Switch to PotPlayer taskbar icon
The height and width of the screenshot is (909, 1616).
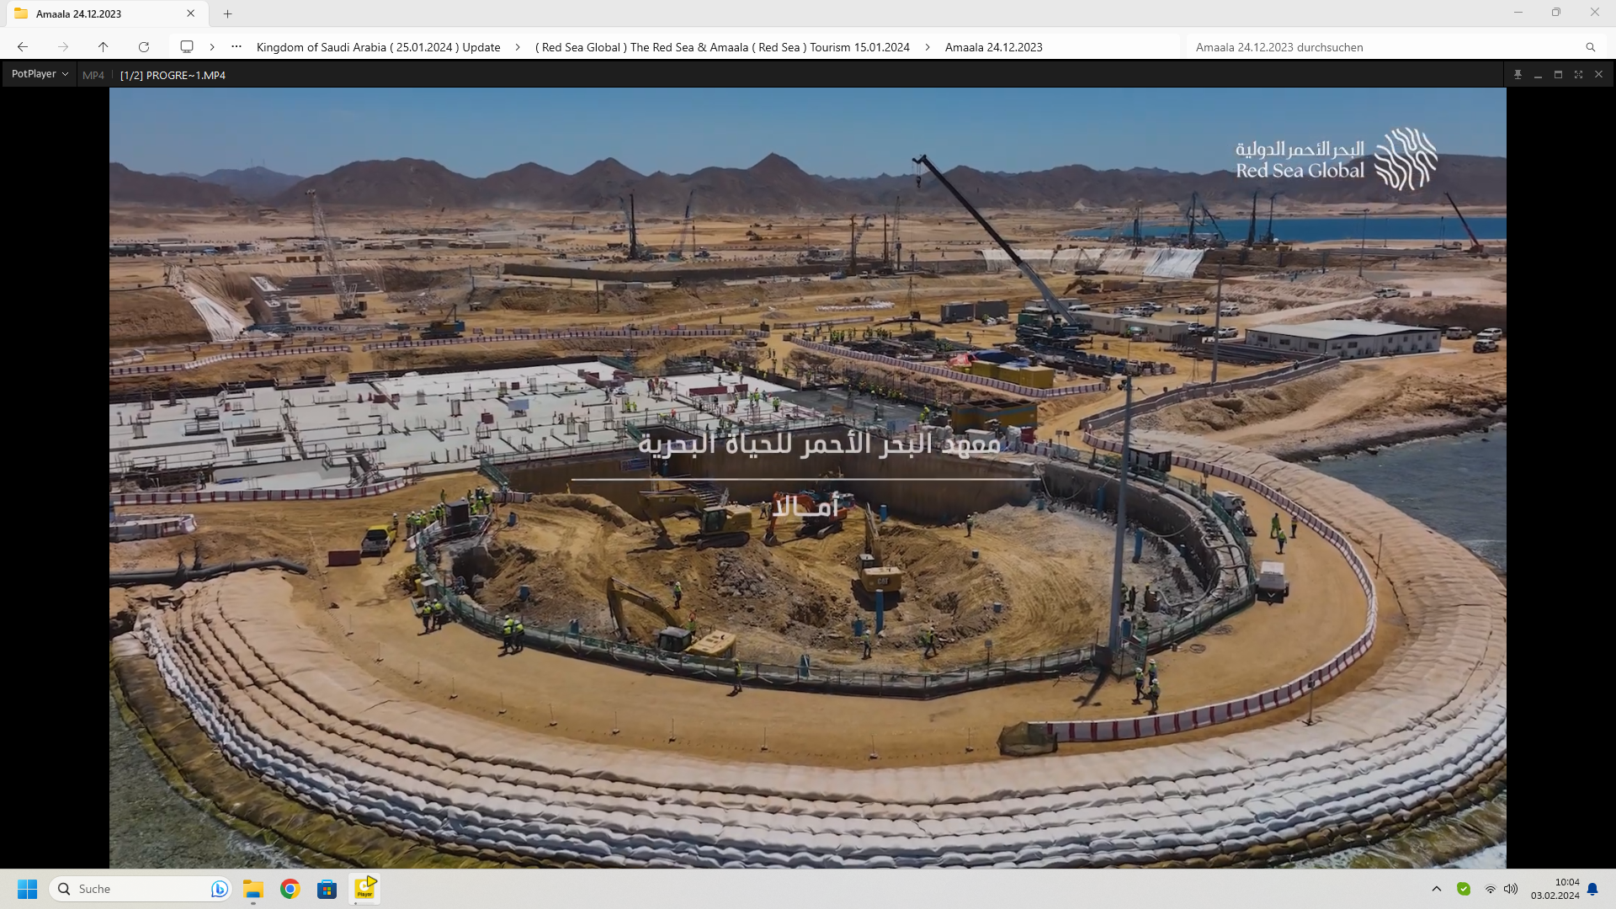364,889
